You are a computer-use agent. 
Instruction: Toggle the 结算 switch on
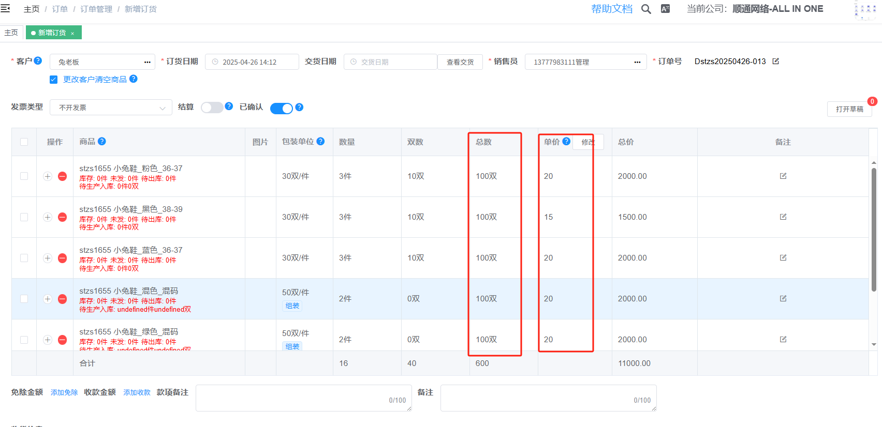point(212,108)
